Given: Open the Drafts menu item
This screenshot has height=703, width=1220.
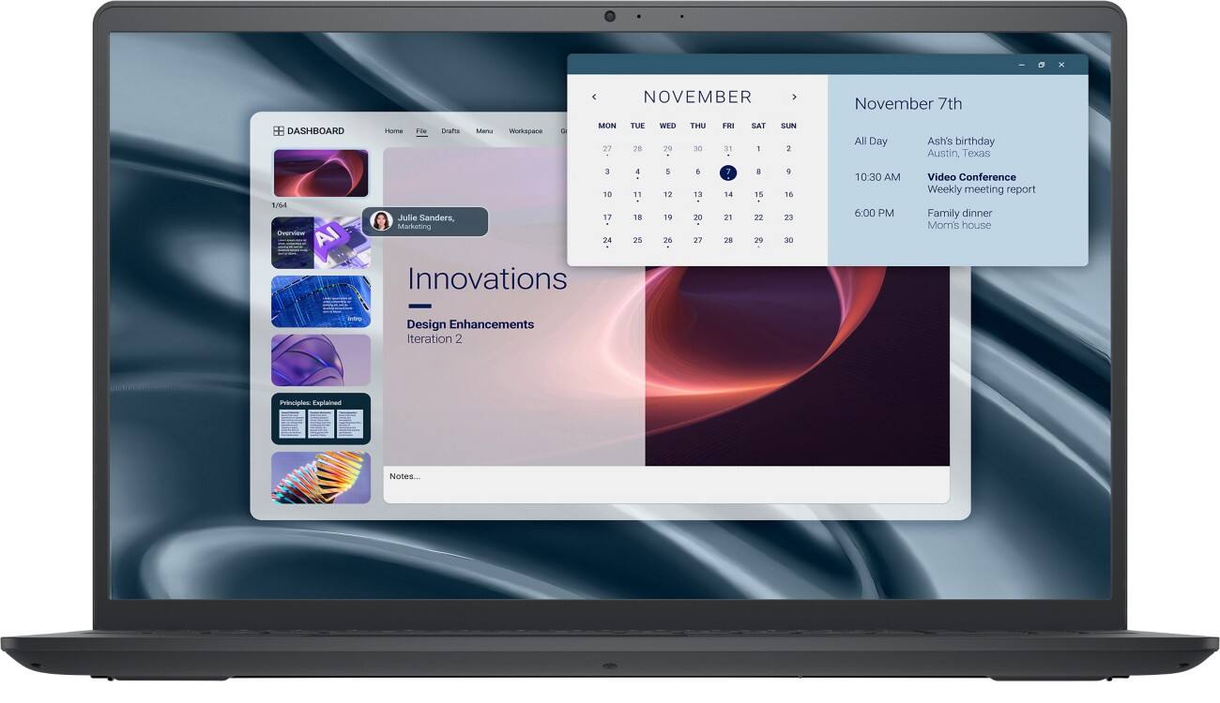Looking at the screenshot, I should (450, 131).
